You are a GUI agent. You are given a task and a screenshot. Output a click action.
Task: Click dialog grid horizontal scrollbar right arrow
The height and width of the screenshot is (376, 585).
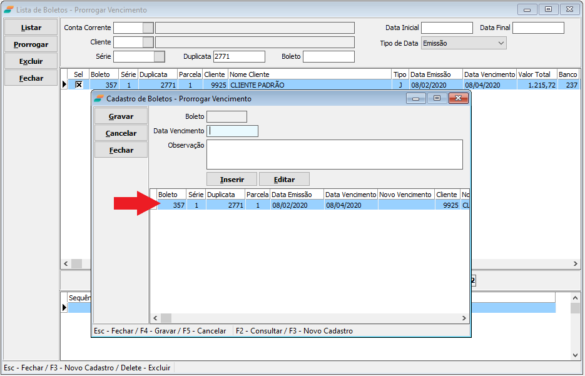pos(464,318)
